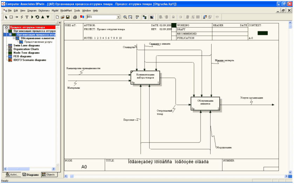This screenshot has width=294, height=184.
Task: Select 'IDEF3 Scenario diagrams' tree item
Action: pos(30,60)
